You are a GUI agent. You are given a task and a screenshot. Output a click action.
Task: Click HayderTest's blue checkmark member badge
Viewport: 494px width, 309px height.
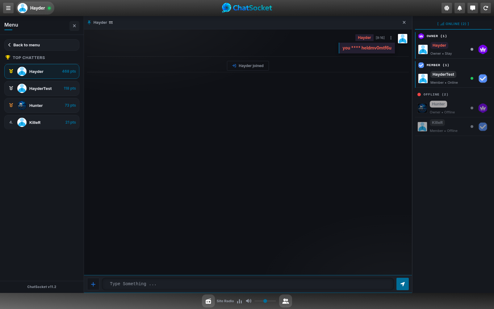click(483, 78)
